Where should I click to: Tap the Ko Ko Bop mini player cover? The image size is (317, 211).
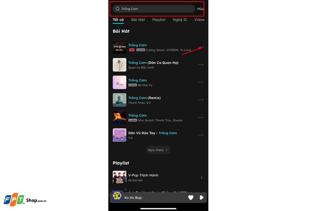coord(117,196)
